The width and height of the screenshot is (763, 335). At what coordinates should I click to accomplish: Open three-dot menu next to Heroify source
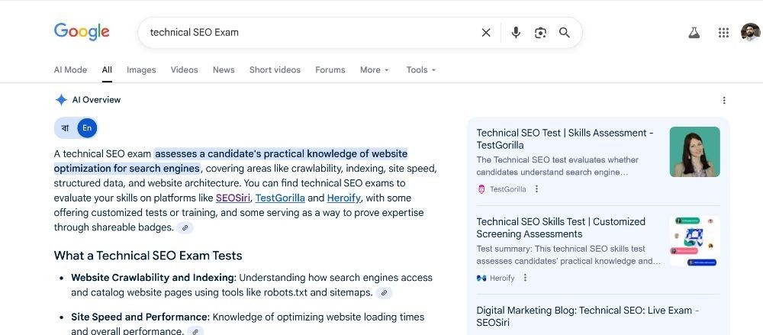coord(525,278)
